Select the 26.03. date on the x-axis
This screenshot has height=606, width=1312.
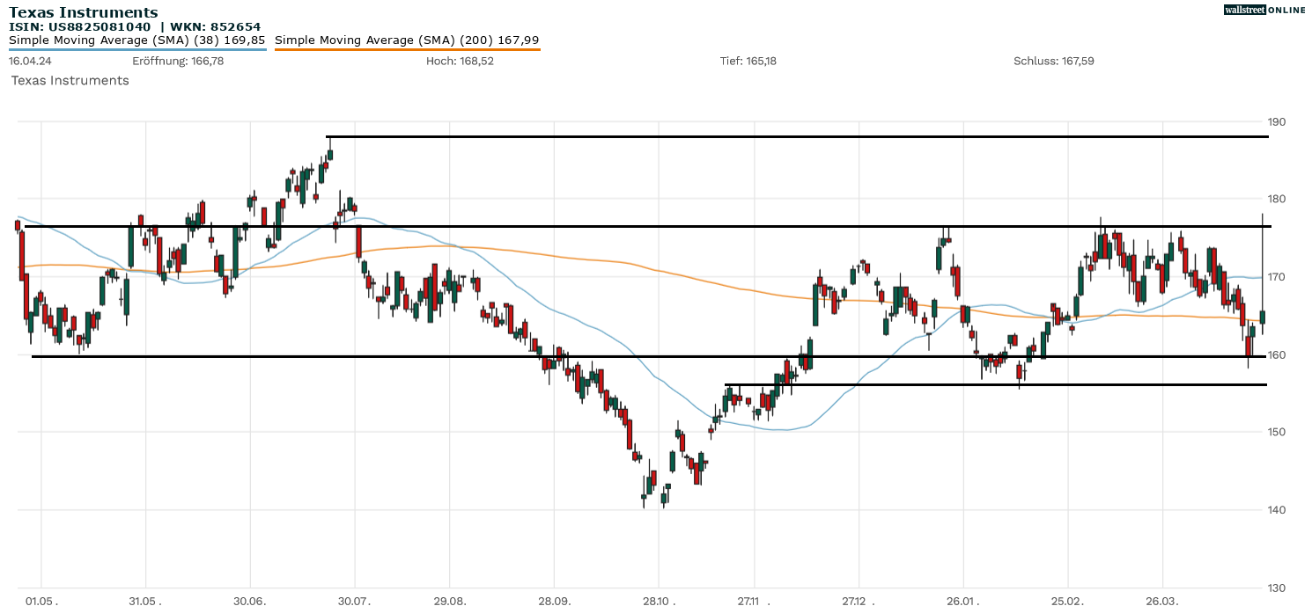[x=1162, y=601]
